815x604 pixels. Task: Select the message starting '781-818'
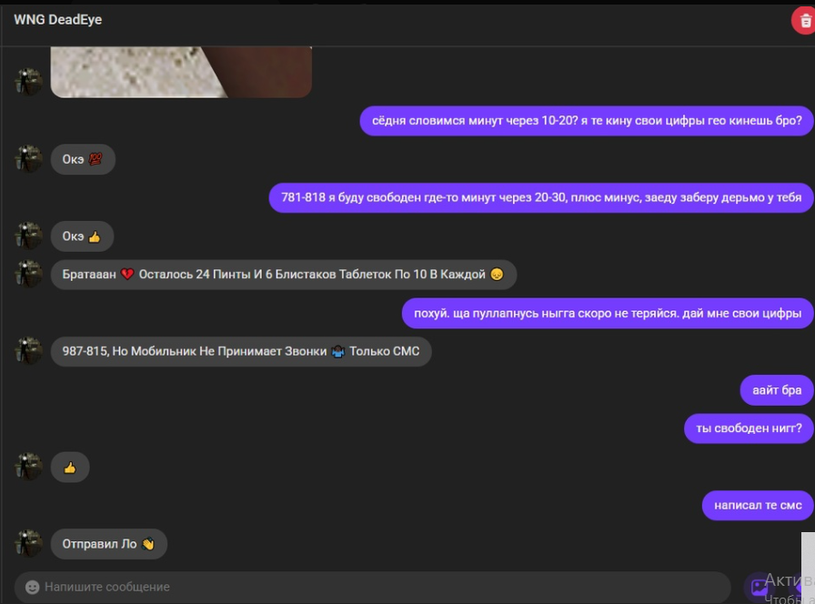click(x=541, y=197)
